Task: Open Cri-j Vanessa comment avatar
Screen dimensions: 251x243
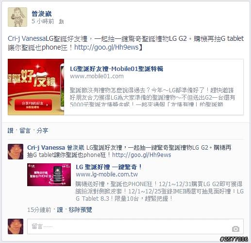Action: point(16,152)
